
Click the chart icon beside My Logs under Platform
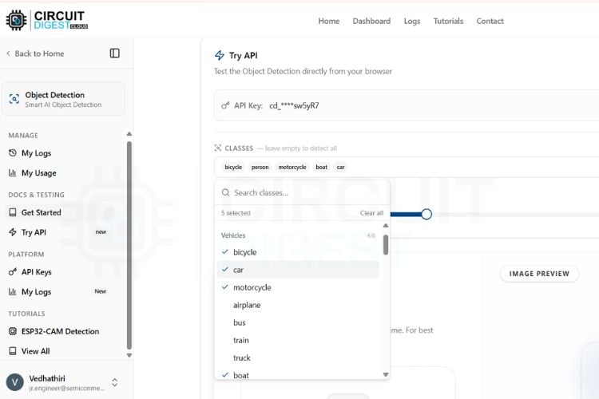tap(13, 292)
